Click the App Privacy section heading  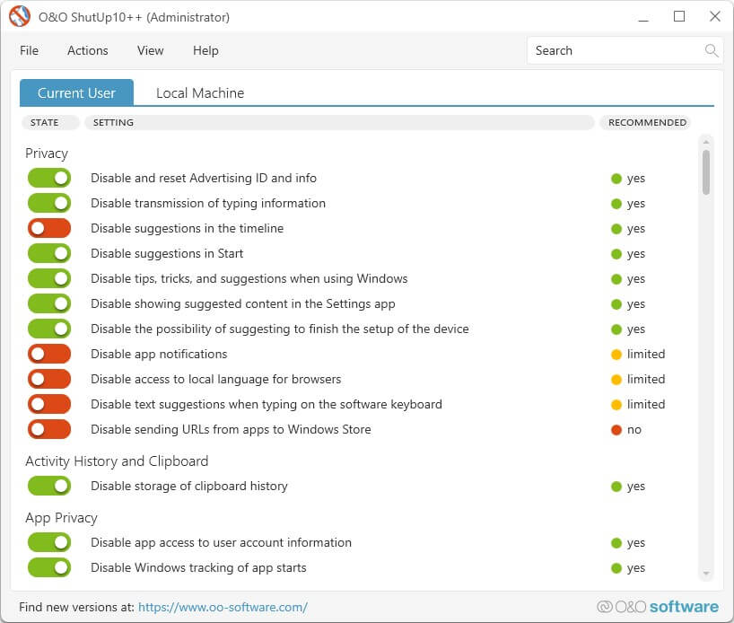61,518
